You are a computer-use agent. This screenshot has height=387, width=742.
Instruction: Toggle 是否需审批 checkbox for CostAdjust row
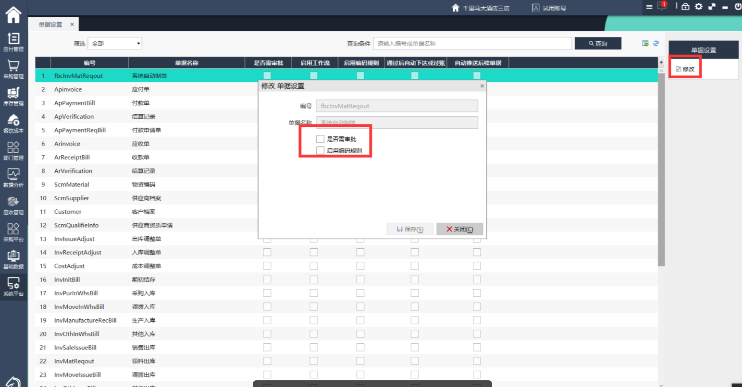point(267,266)
